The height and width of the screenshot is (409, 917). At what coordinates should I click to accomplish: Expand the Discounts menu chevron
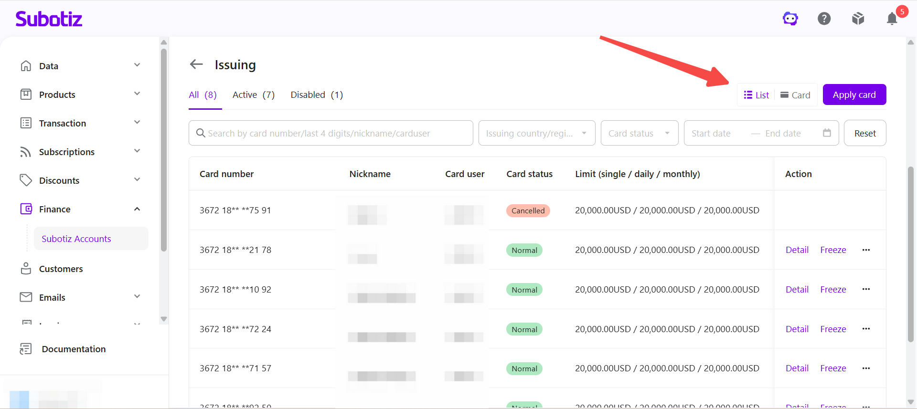[137, 179]
